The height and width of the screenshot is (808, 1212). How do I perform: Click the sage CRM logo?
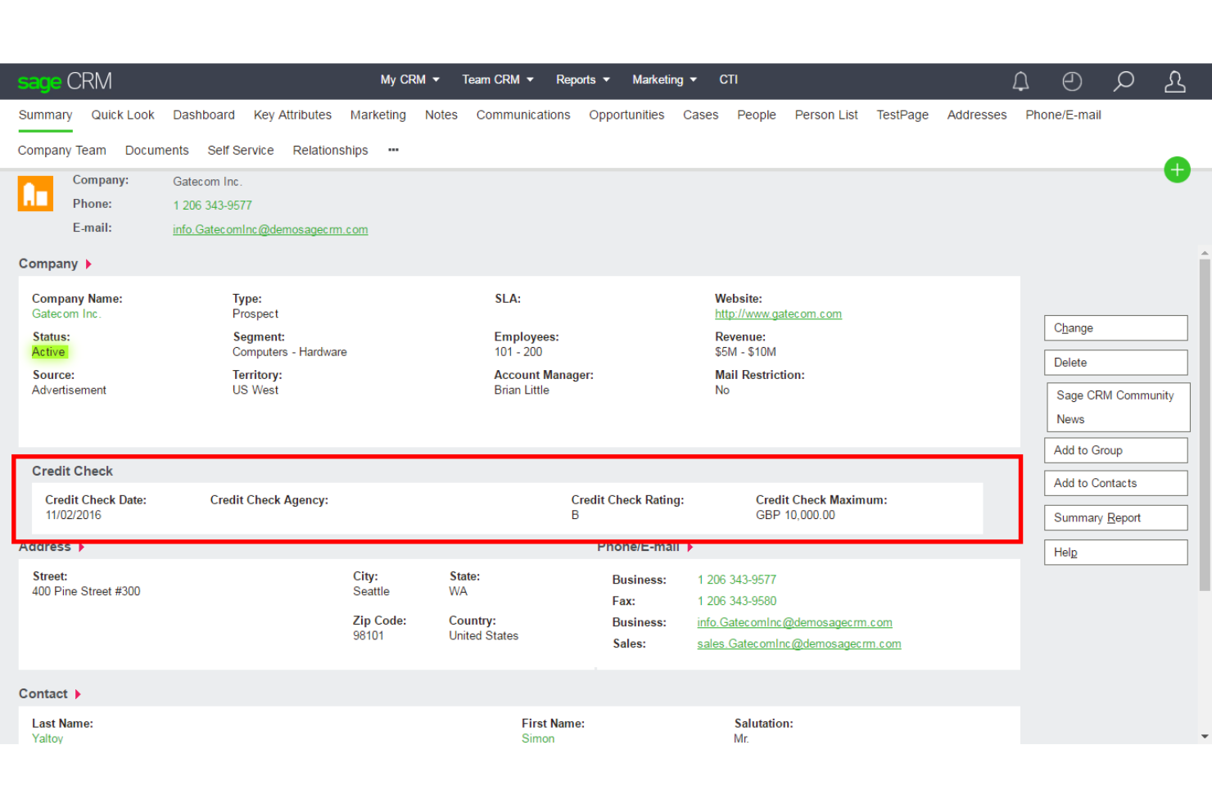point(65,81)
